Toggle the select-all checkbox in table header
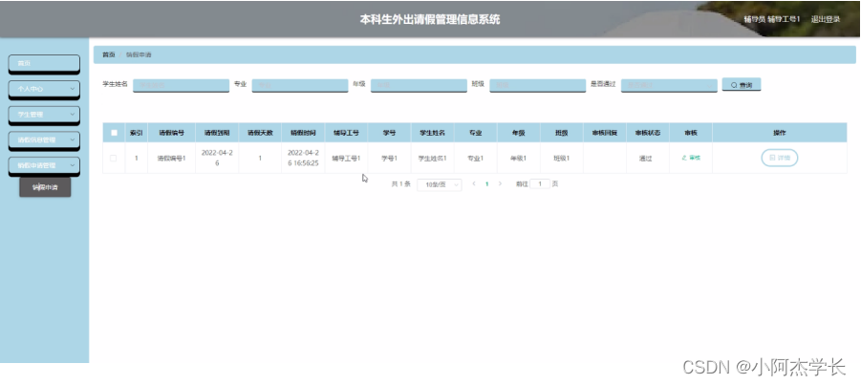Viewport: 861px width, 385px height. 114,133
